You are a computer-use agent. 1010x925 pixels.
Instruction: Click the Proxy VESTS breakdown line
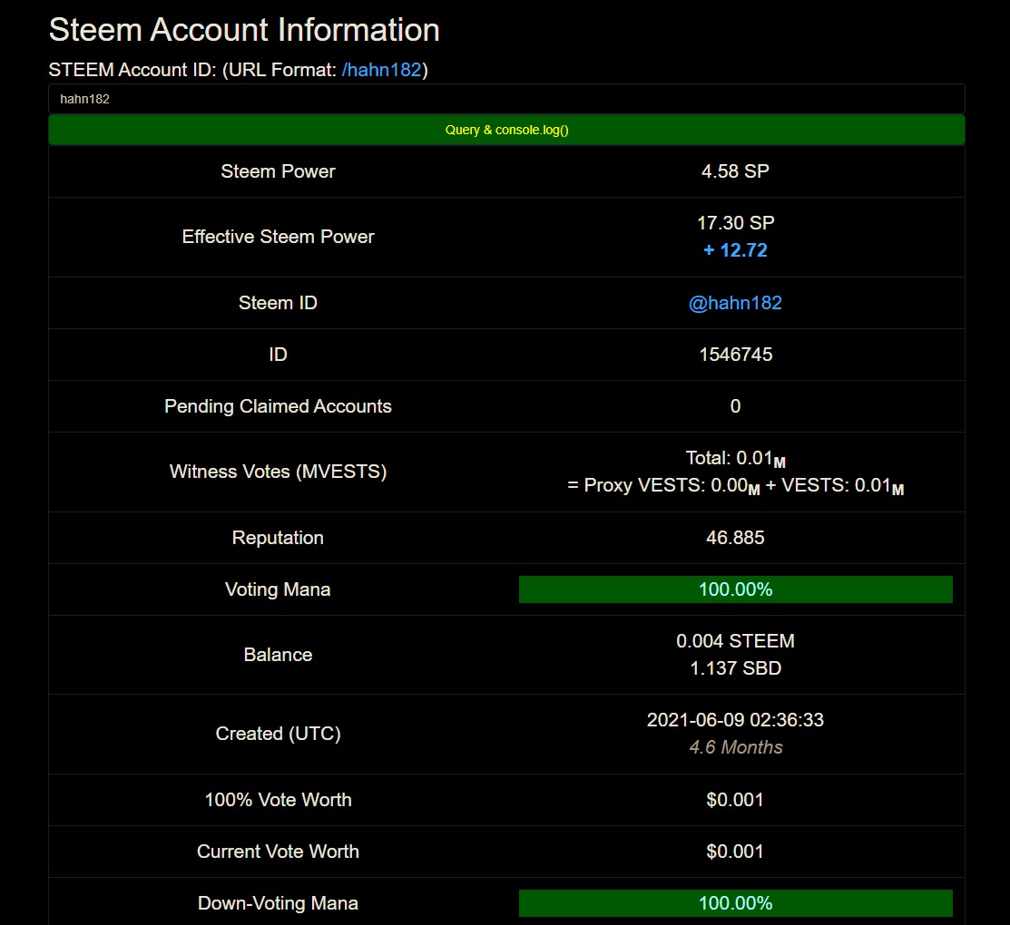[735, 485]
